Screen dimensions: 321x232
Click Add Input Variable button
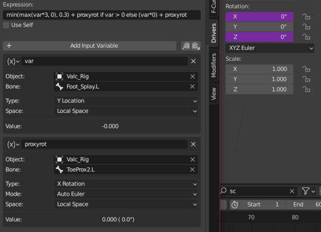[x=90, y=46]
